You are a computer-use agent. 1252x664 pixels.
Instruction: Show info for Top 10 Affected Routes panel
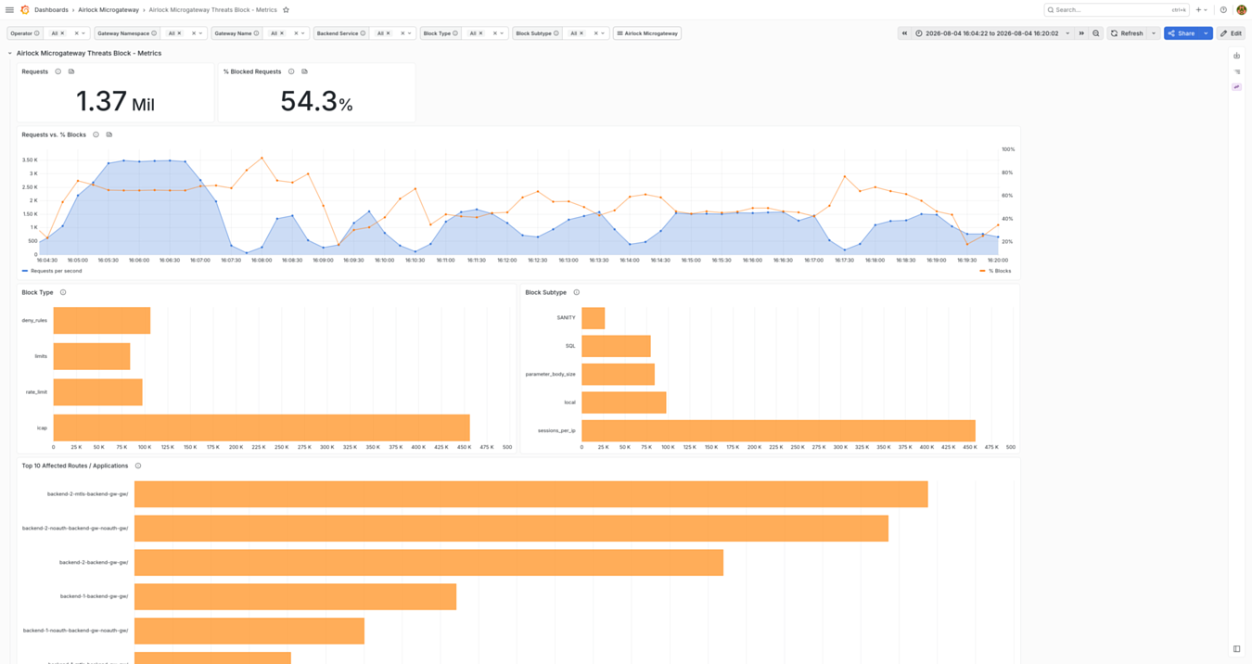point(138,466)
